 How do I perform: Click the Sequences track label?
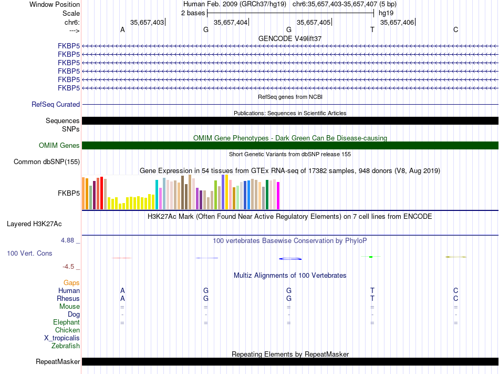(63, 121)
